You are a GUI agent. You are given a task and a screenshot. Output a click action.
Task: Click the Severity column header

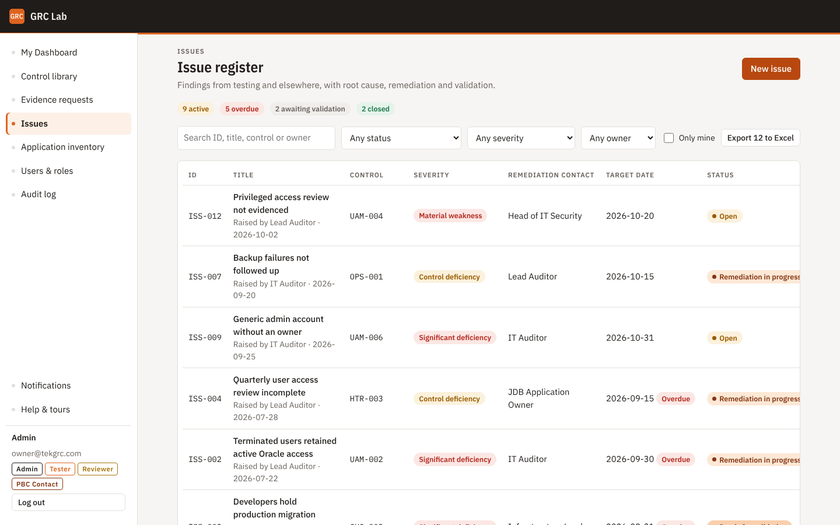432,175
